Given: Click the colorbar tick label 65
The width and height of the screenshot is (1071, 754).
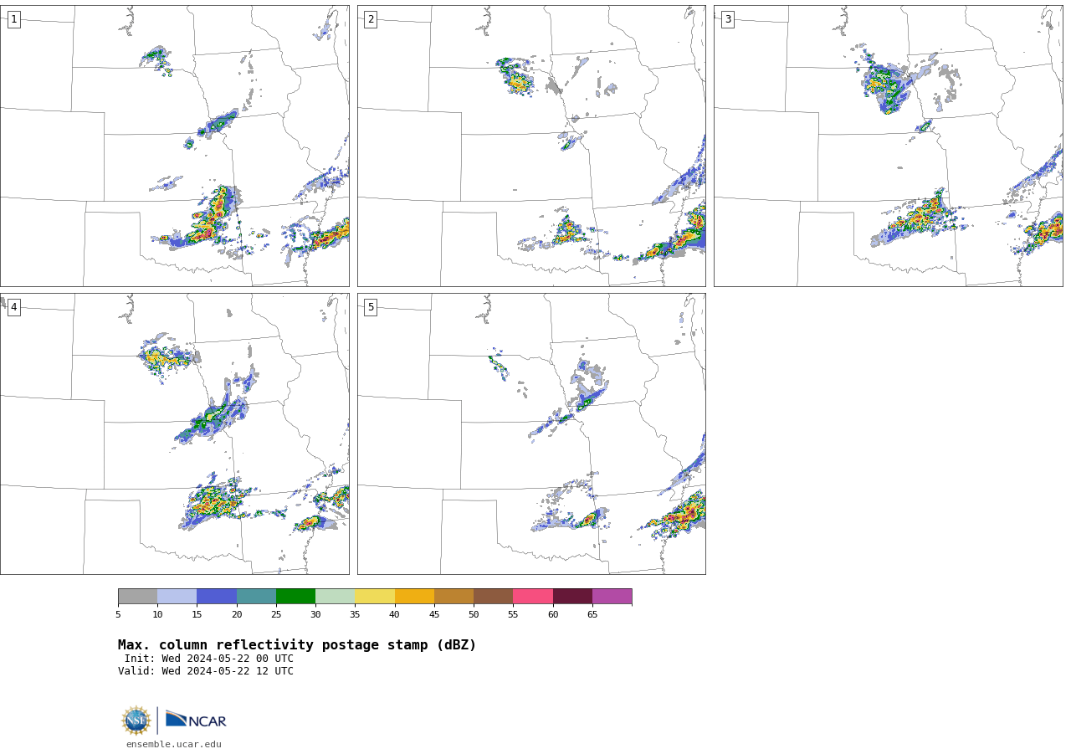Looking at the screenshot, I should click(592, 615).
